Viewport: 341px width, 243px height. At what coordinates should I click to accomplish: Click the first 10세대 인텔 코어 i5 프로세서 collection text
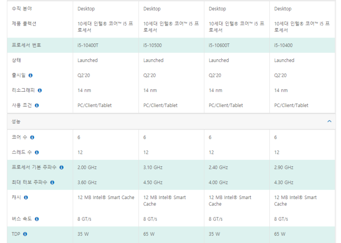coord(105,26)
